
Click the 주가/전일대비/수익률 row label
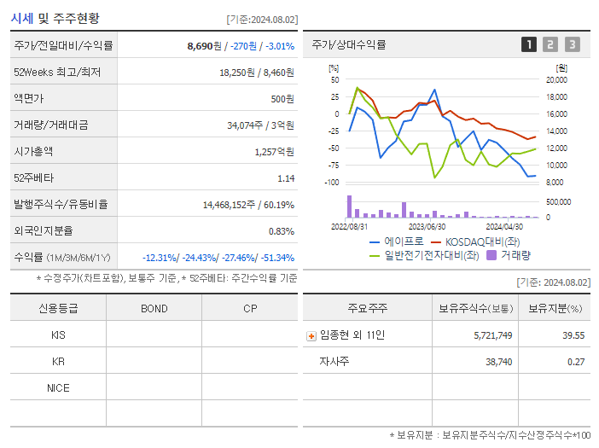pos(63,45)
